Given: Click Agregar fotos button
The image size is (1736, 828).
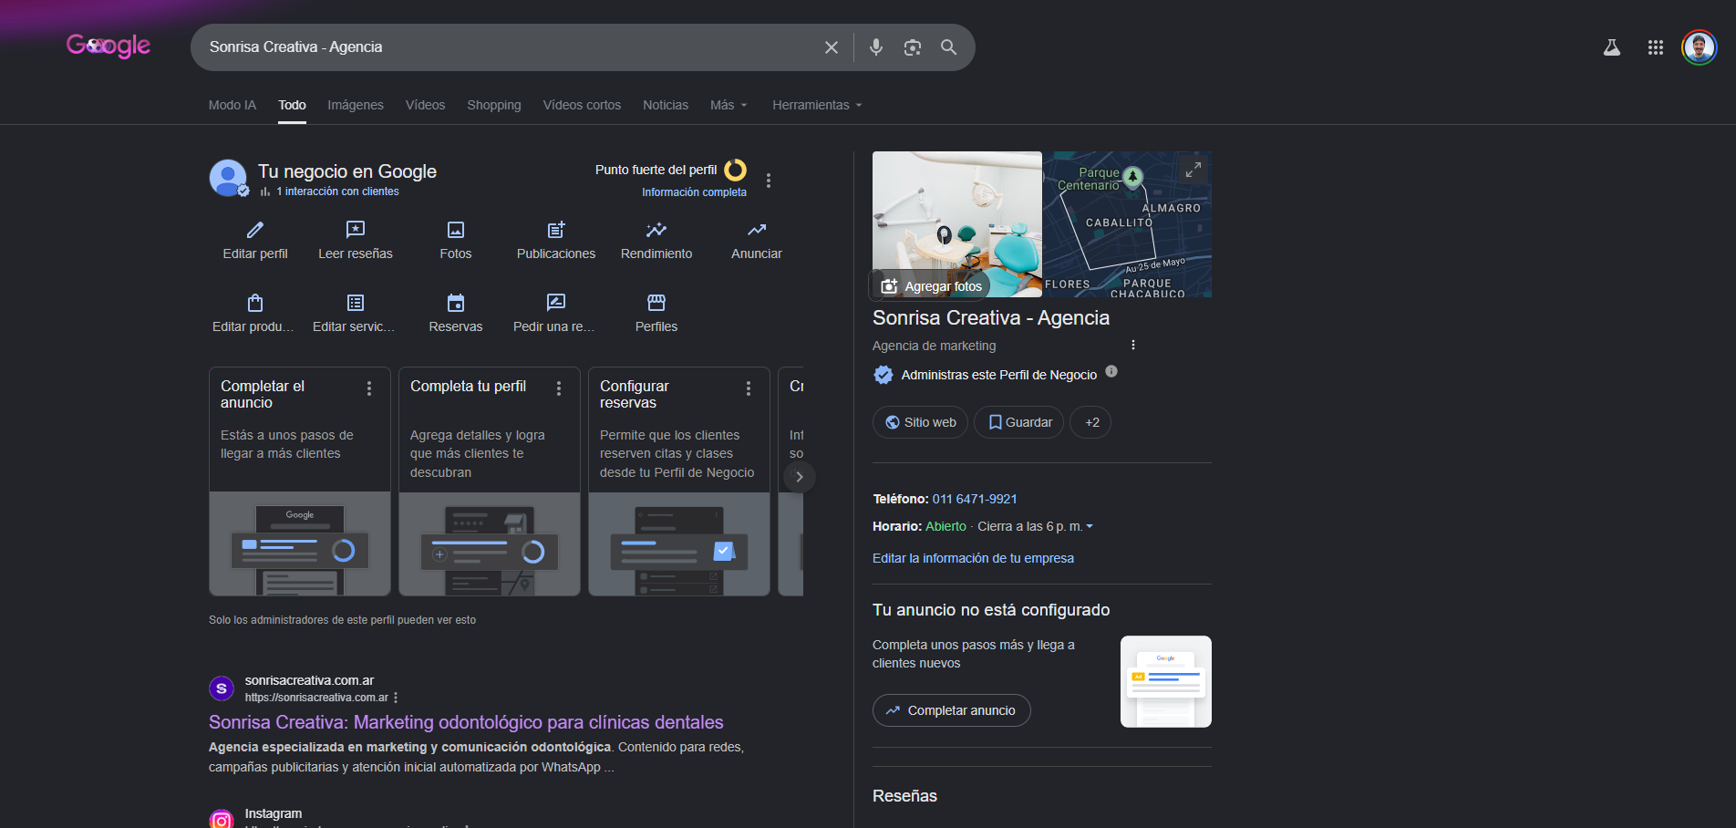Looking at the screenshot, I should (931, 286).
